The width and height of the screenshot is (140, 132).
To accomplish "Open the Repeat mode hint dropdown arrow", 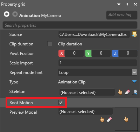I will tap(134, 72).
